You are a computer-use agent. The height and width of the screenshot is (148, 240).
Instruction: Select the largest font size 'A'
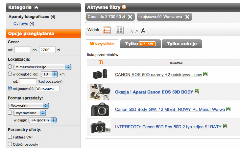click(x=143, y=31)
